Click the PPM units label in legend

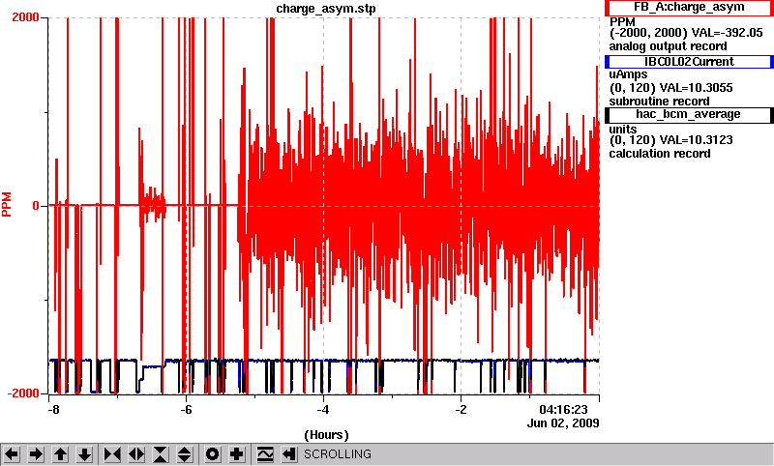(x=622, y=22)
